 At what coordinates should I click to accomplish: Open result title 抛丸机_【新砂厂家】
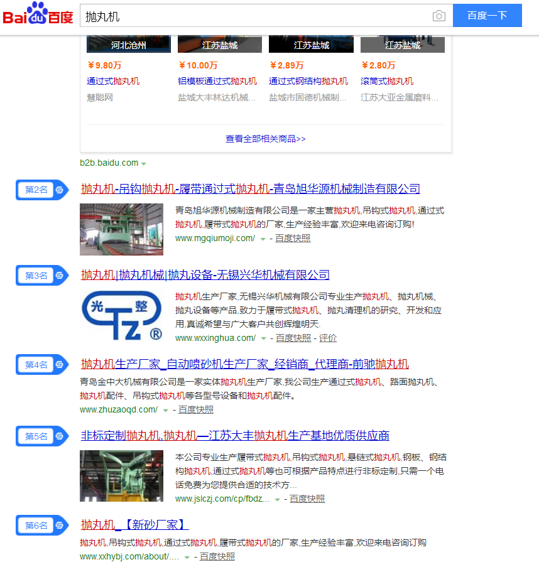coord(134,525)
